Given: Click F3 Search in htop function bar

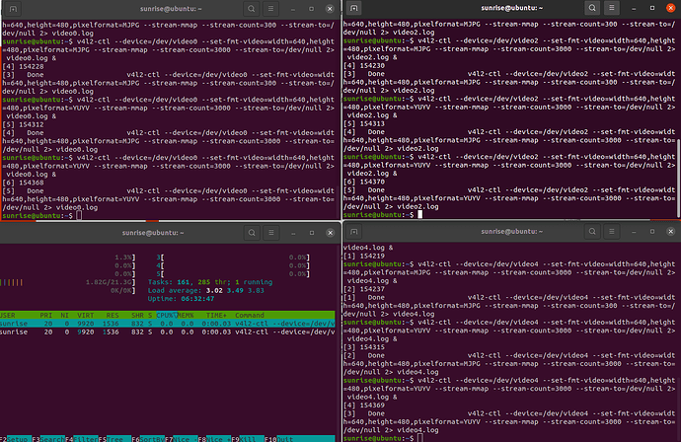Looking at the screenshot, I should point(48,439).
